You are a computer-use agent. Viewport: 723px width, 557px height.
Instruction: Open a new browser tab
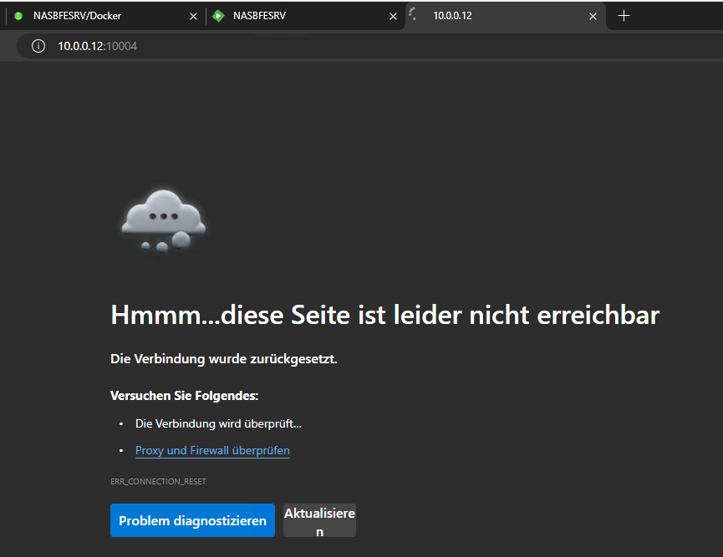[624, 16]
